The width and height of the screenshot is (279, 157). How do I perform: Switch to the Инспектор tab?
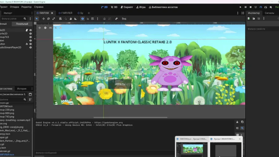click(x=254, y=13)
